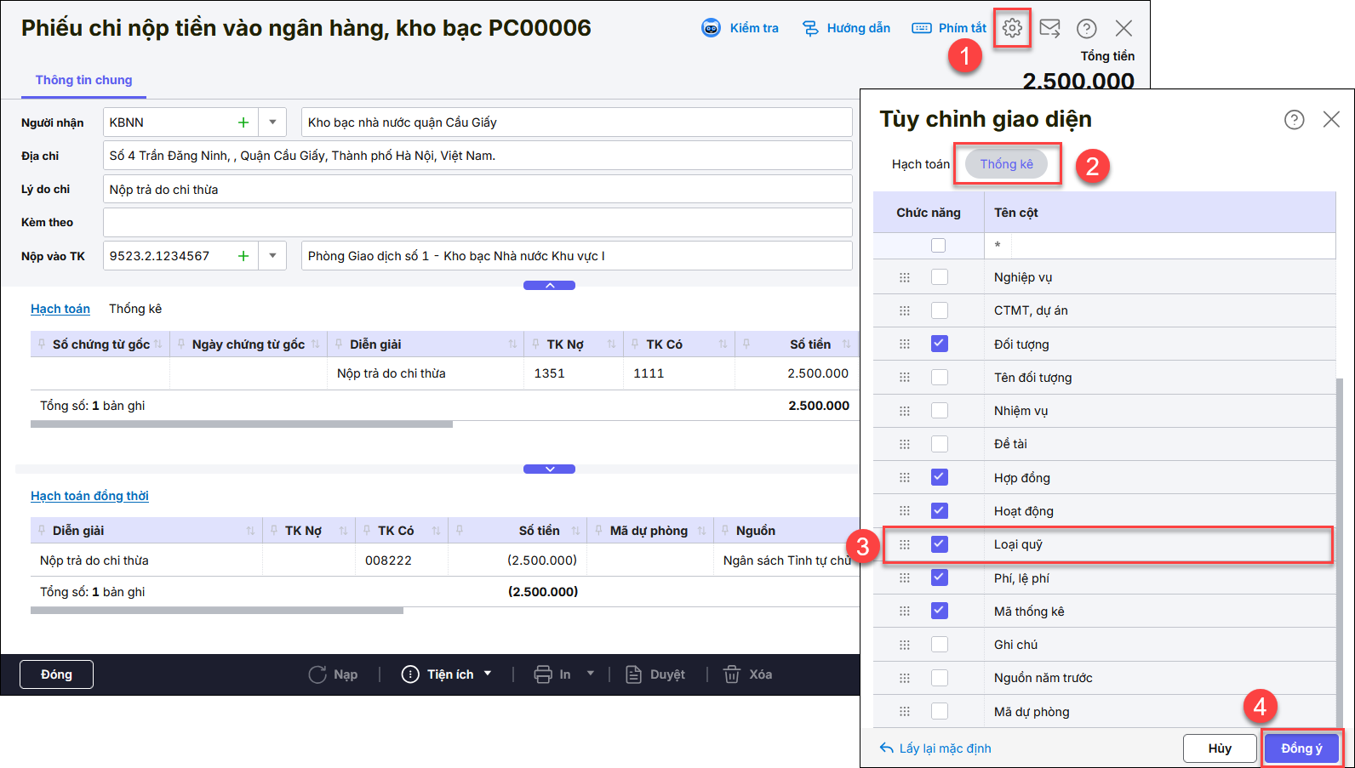Tick the Ghi chú checkbox

coord(939,645)
